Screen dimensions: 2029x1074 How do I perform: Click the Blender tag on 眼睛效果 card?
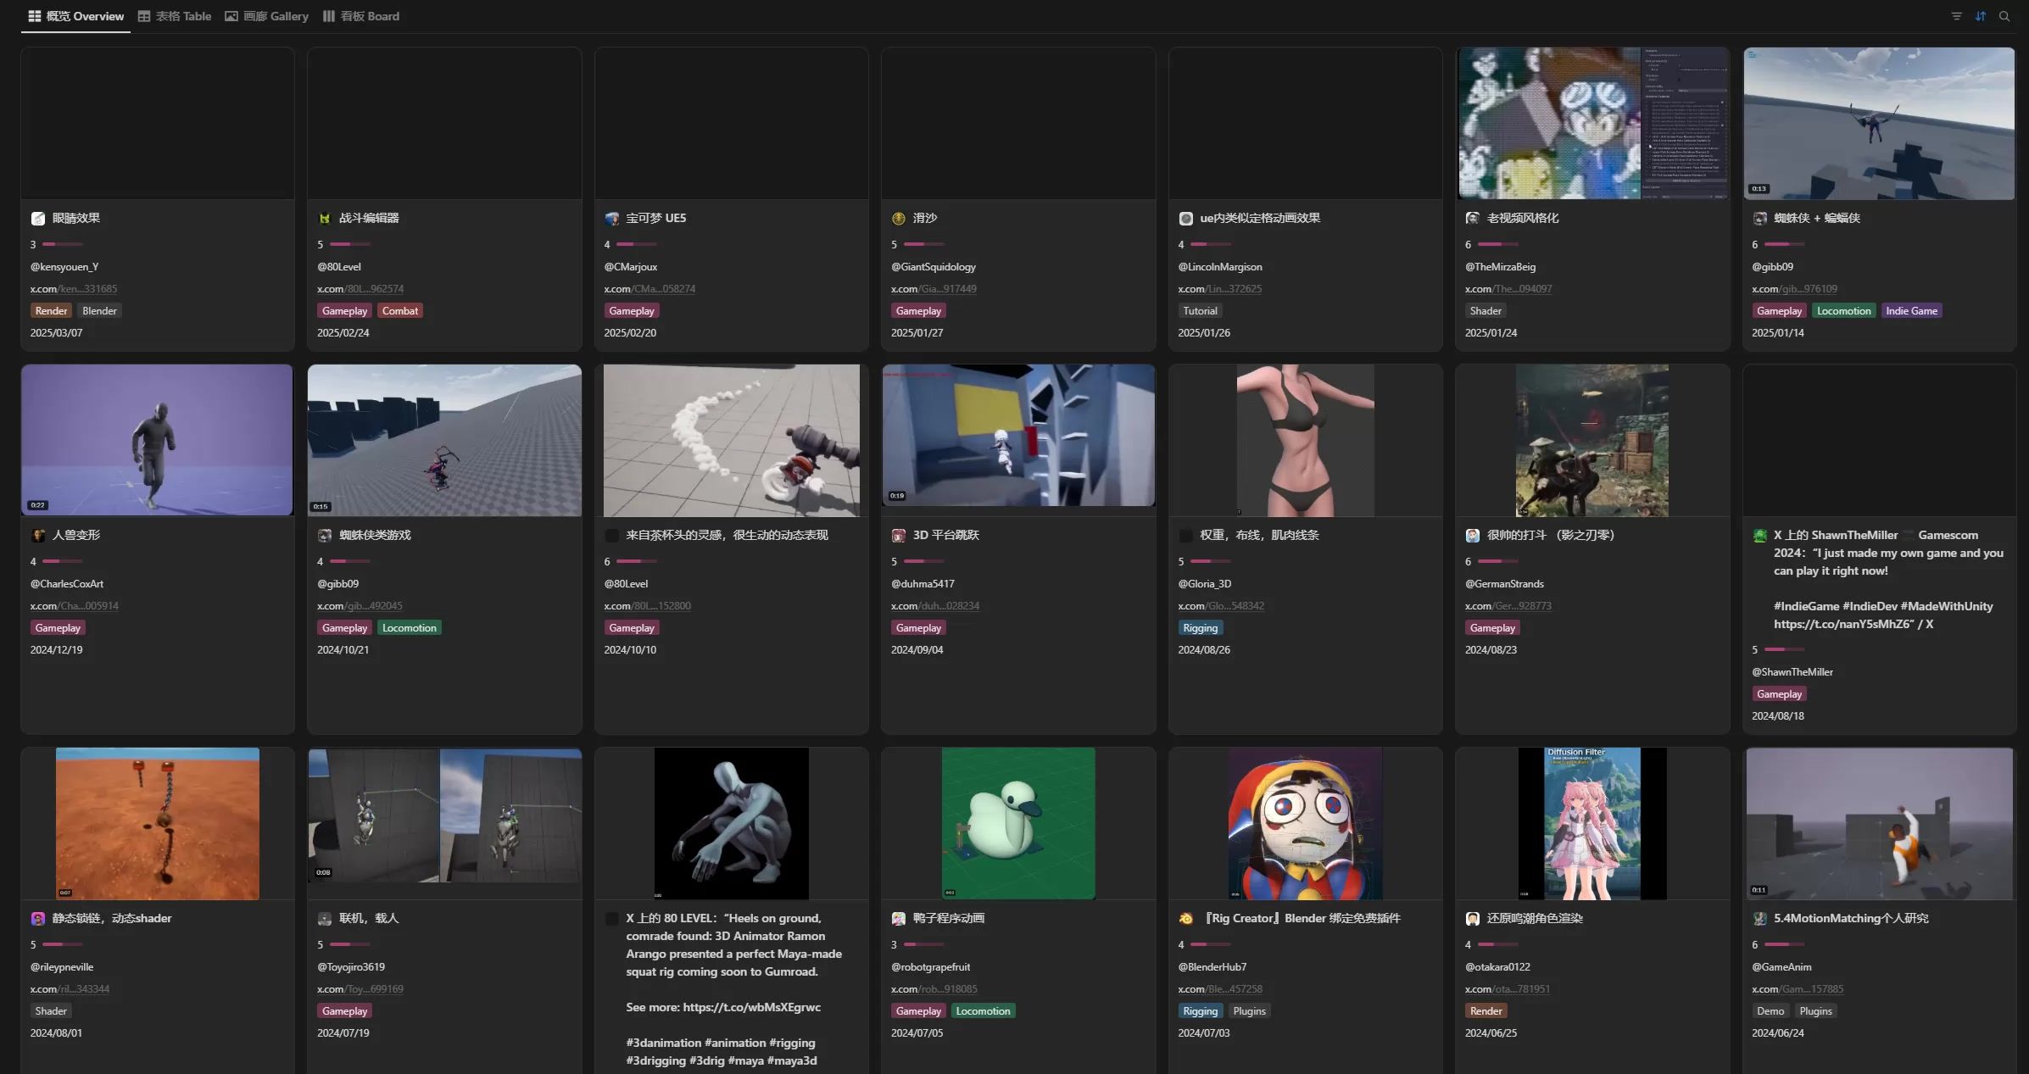(x=99, y=311)
